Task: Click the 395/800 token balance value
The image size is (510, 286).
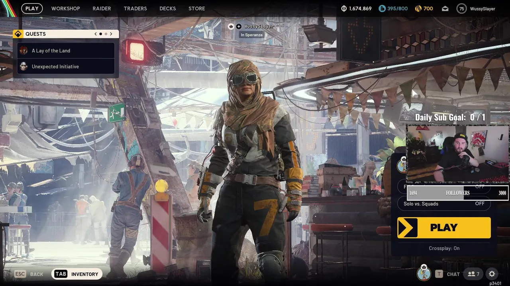Action: pos(398,9)
